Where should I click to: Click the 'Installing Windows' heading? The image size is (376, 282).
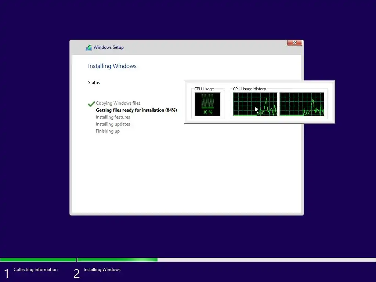click(x=112, y=66)
